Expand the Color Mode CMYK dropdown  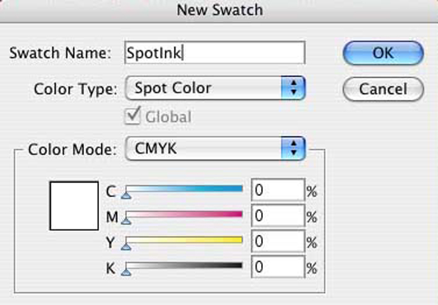pyautogui.click(x=215, y=149)
